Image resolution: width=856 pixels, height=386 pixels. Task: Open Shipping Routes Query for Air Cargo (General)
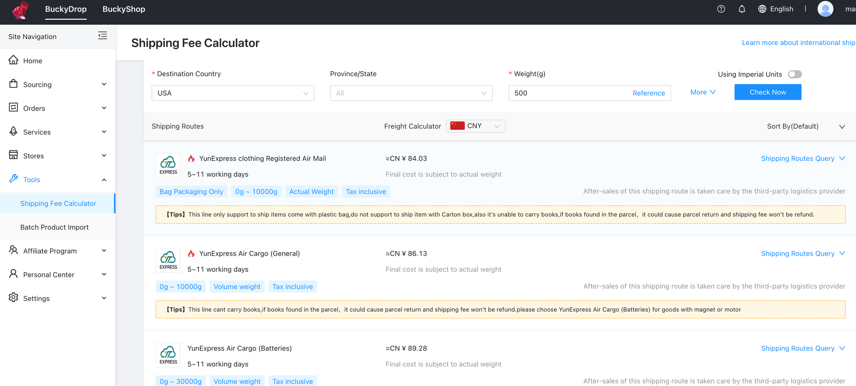click(x=803, y=253)
